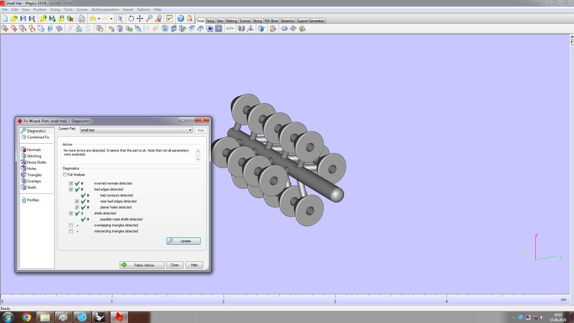The image size is (574, 323).
Task: Click the Print icon in toolbar
Action: pos(81,19)
